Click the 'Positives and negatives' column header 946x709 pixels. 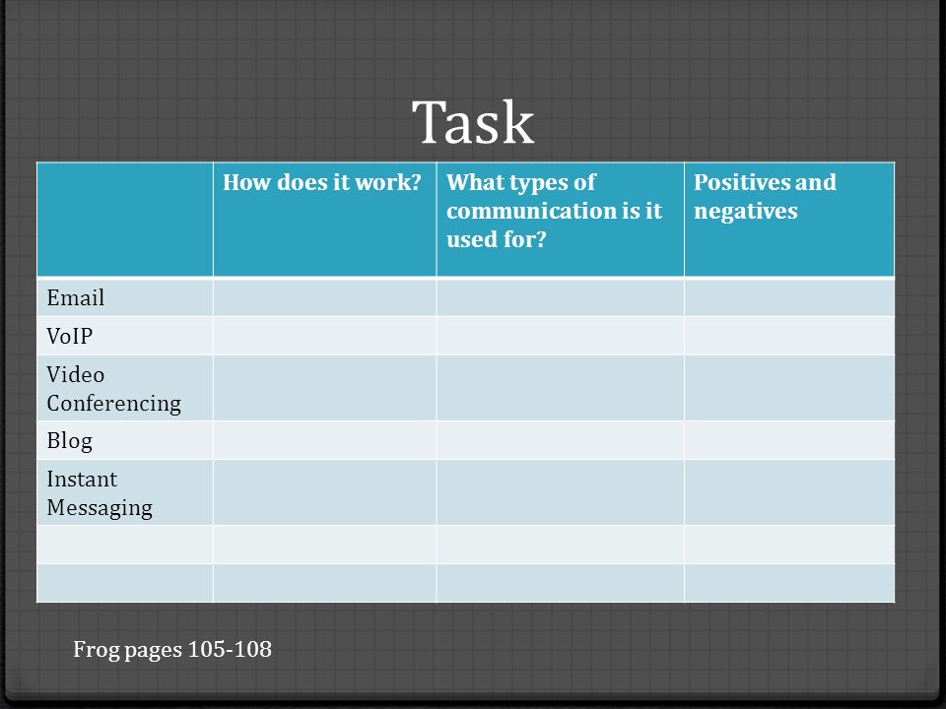tap(765, 197)
